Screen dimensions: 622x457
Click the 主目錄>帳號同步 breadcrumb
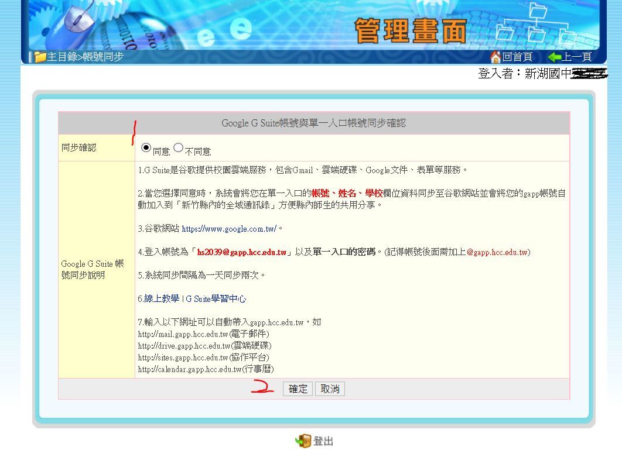coord(86,57)
